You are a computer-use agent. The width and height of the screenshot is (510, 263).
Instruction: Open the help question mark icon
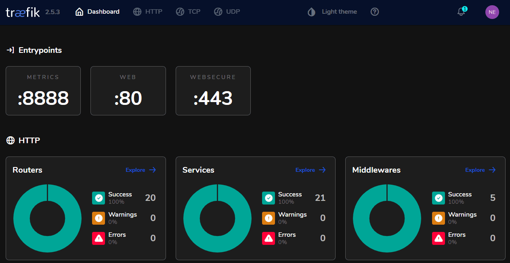tap(375, 12)
